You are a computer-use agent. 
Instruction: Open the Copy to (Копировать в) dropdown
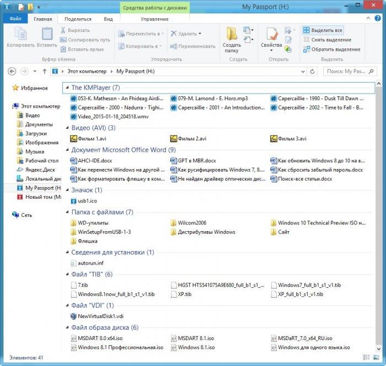(140, 46)
